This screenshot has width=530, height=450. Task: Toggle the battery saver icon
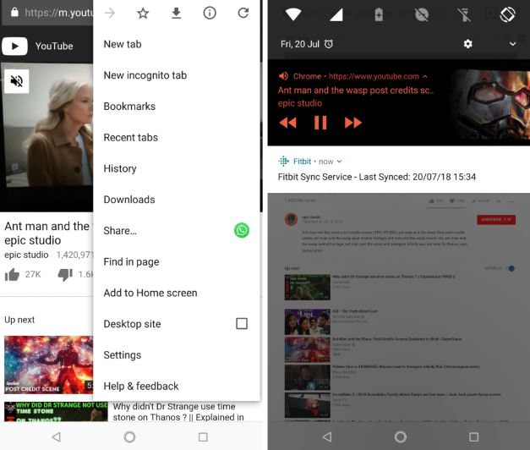[x=379, y=14]
